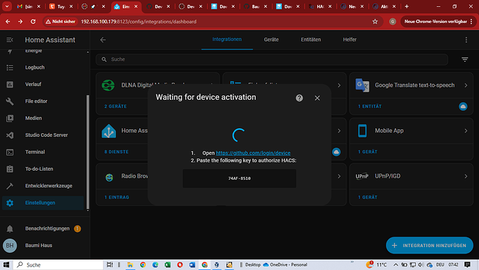Open File Explorer from the taskbar
479x270 pixels.
coord(130,265)
